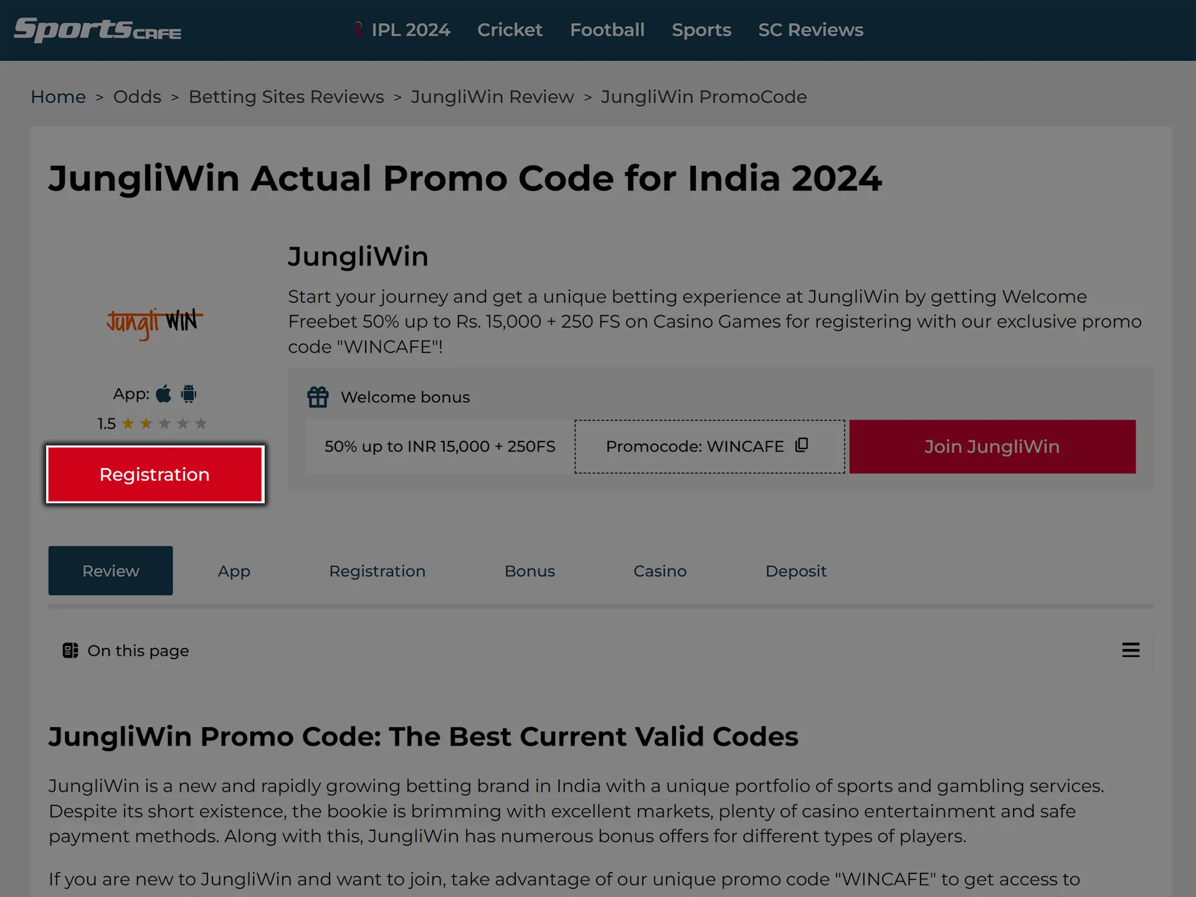Select the breadcrumb Betting Sites Reviews
This screenshot has height=897, width=1196.
(x=287, y=96)
